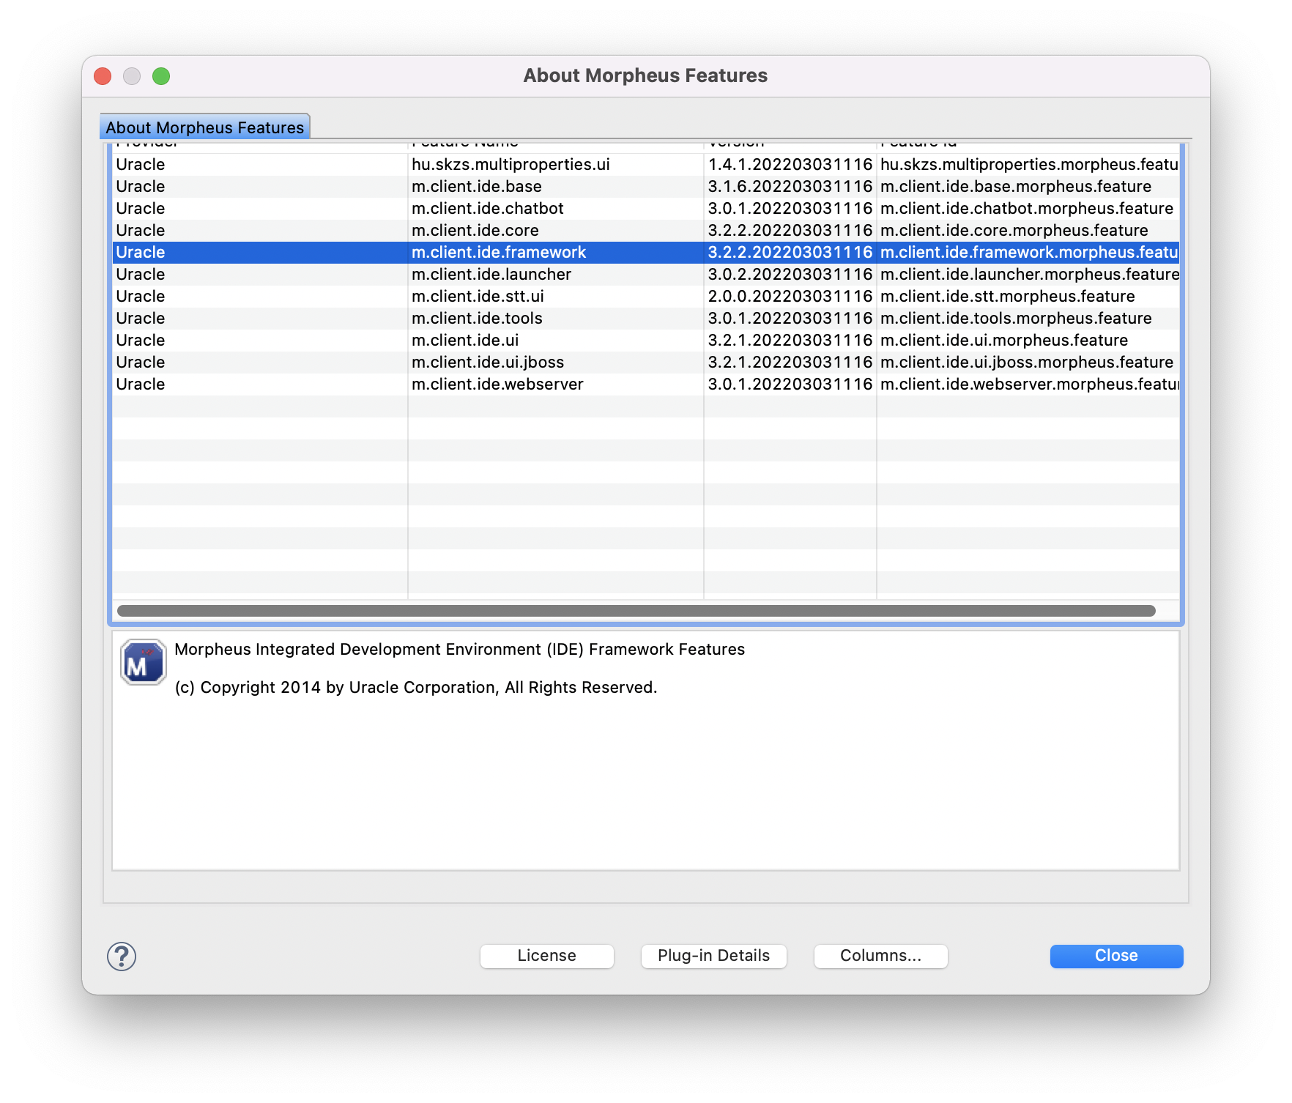Select the m.client.ide.core feature name
The height and width of the screenshot is (1103, 1292).
[475, 230]
